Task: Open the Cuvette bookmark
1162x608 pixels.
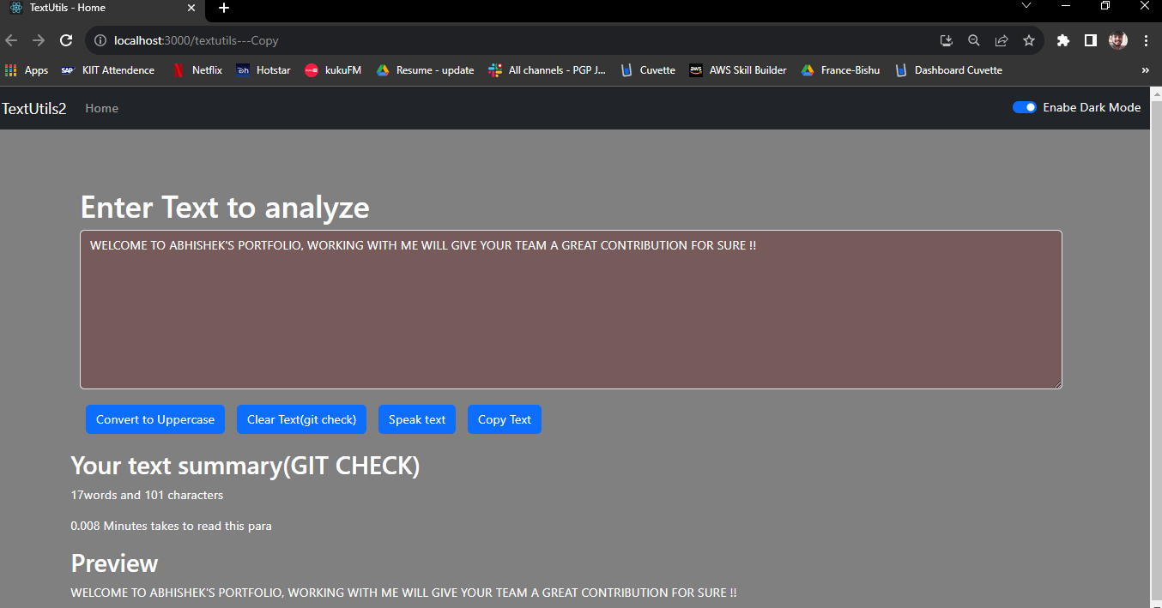Action: click(x=648, y=70)
